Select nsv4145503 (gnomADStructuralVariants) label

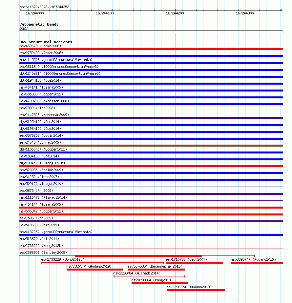click(x=56, y=60)
